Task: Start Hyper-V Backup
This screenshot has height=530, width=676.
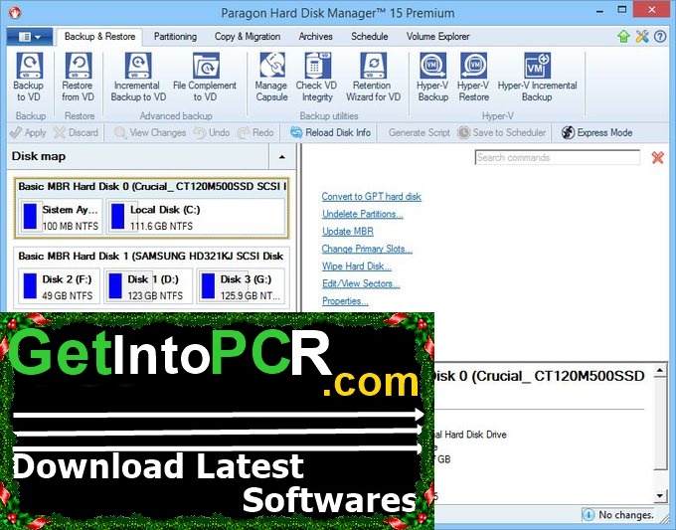Action: (432, 78)
